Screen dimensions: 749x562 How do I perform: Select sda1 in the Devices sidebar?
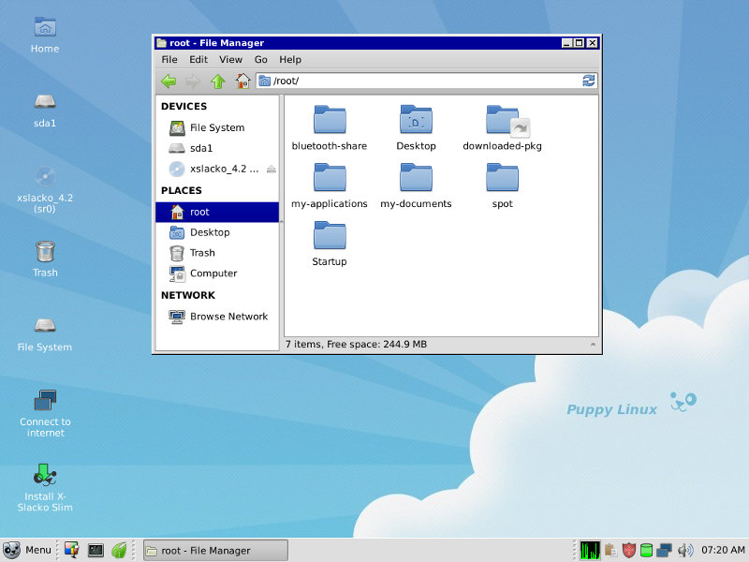click(x=217, y=148)
